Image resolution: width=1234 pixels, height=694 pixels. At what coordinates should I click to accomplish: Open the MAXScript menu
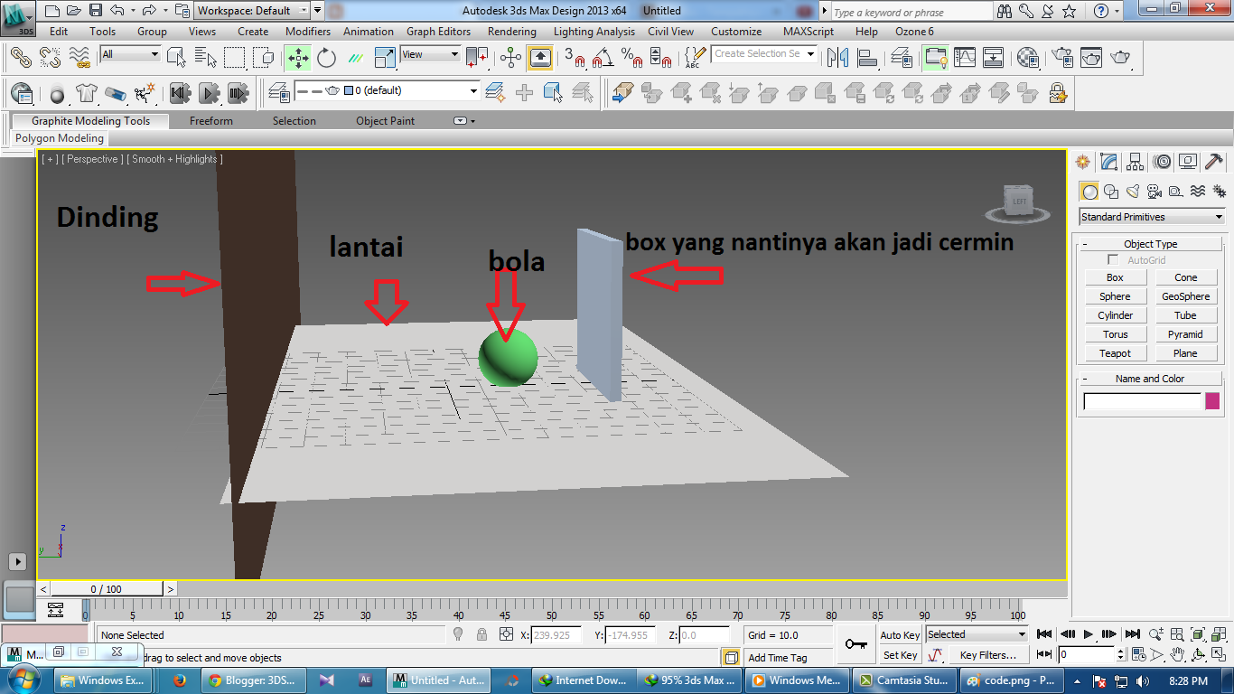809,31
